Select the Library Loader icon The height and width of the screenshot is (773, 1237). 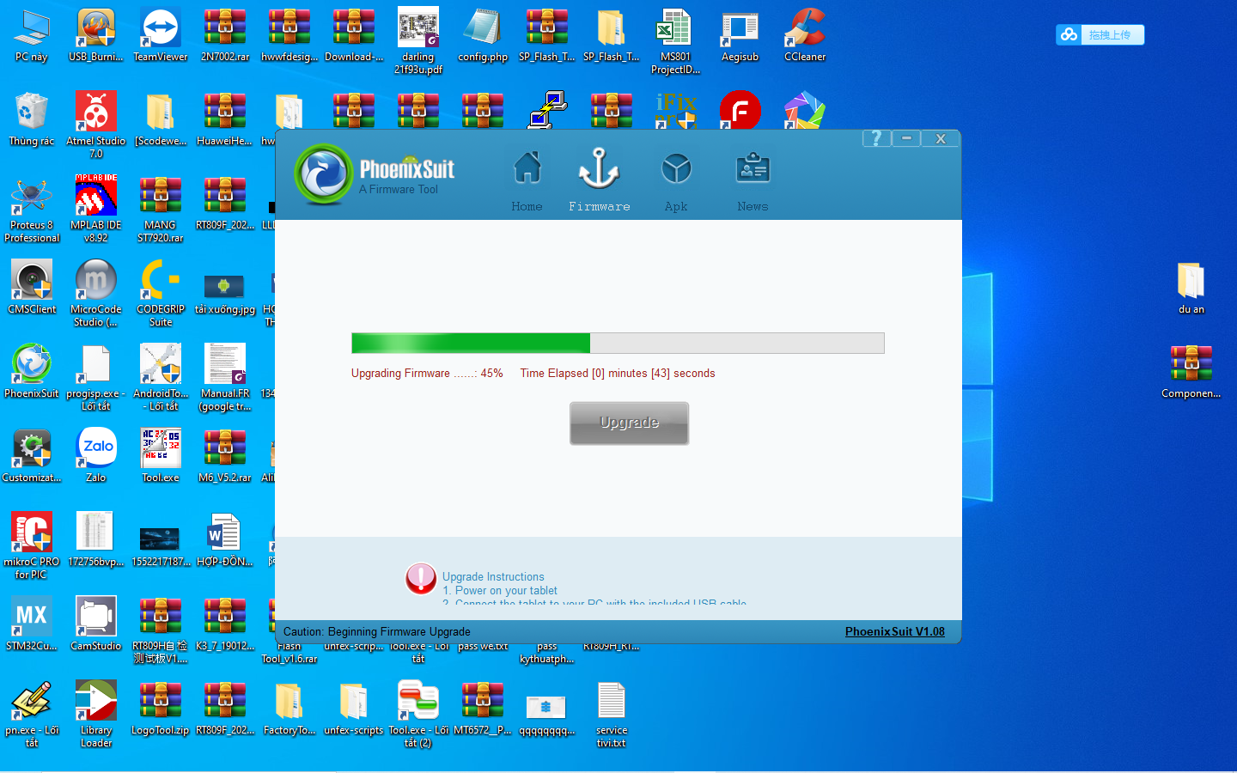click(96, 715)
